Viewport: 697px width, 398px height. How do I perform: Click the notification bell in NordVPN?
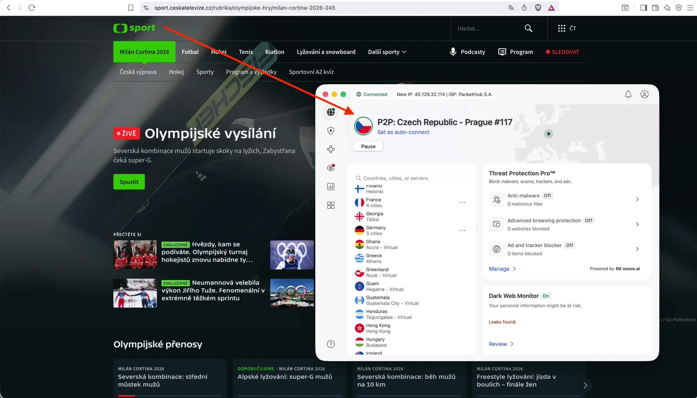click(x=628, y=94)
